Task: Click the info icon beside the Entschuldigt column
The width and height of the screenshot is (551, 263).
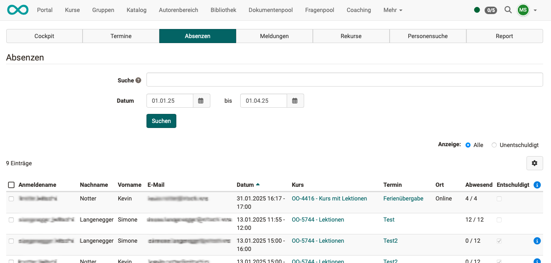Action: tap(537, 185)
